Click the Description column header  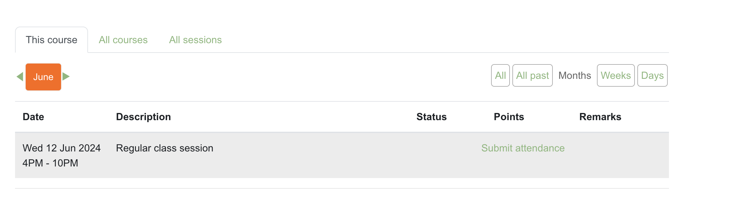(x=143, y=117)
